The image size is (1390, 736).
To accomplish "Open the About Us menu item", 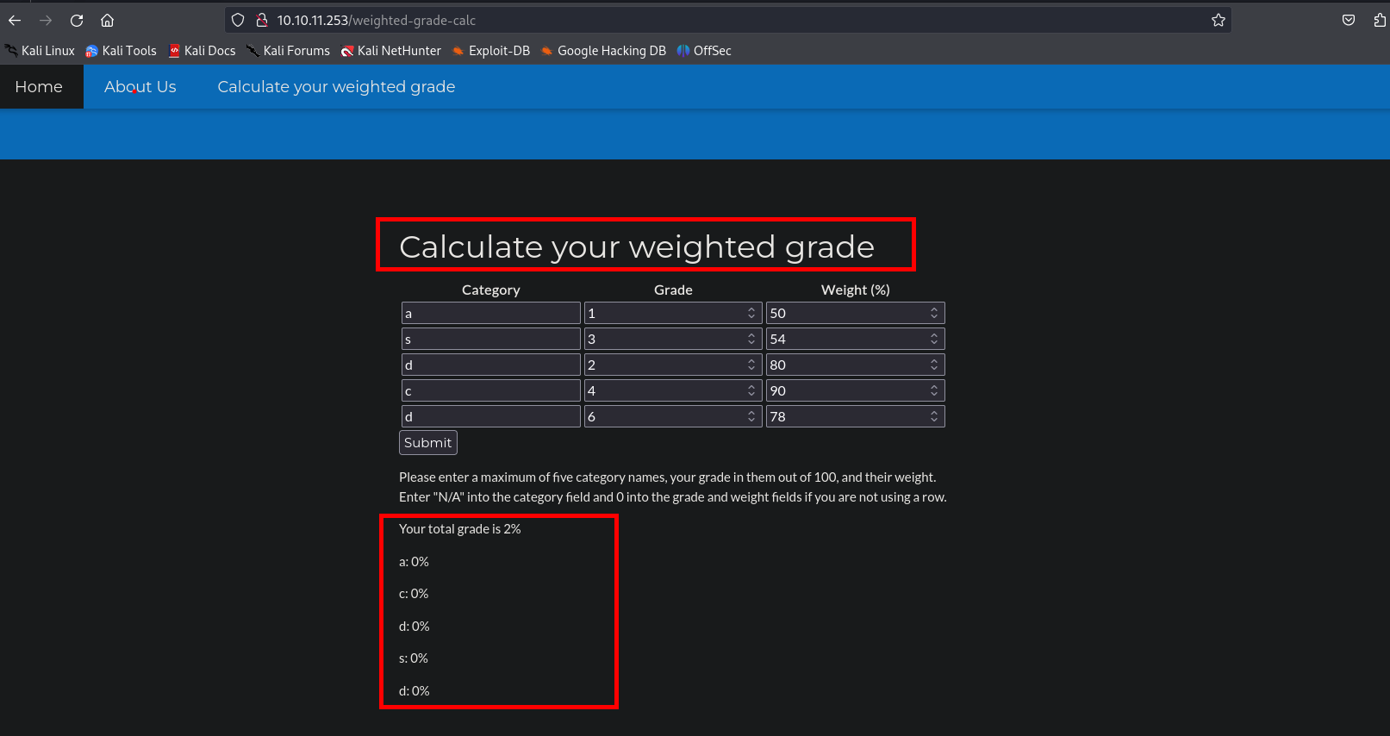I will [140, 87].
